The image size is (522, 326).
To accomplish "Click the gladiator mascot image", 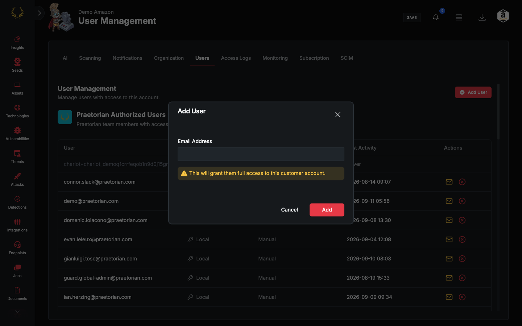I will 61,17.
